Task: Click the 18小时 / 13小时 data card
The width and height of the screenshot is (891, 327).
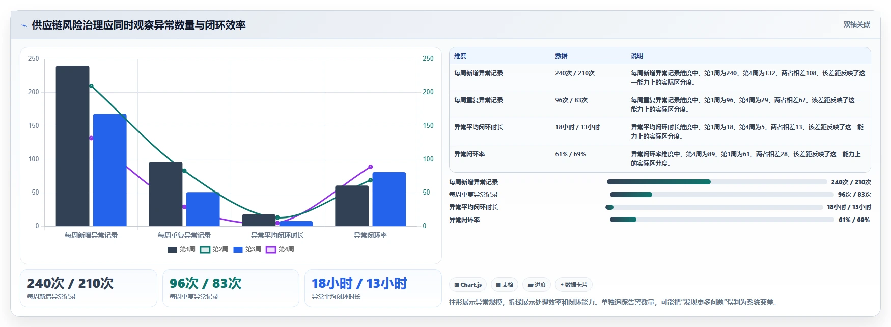Action: 373,288
